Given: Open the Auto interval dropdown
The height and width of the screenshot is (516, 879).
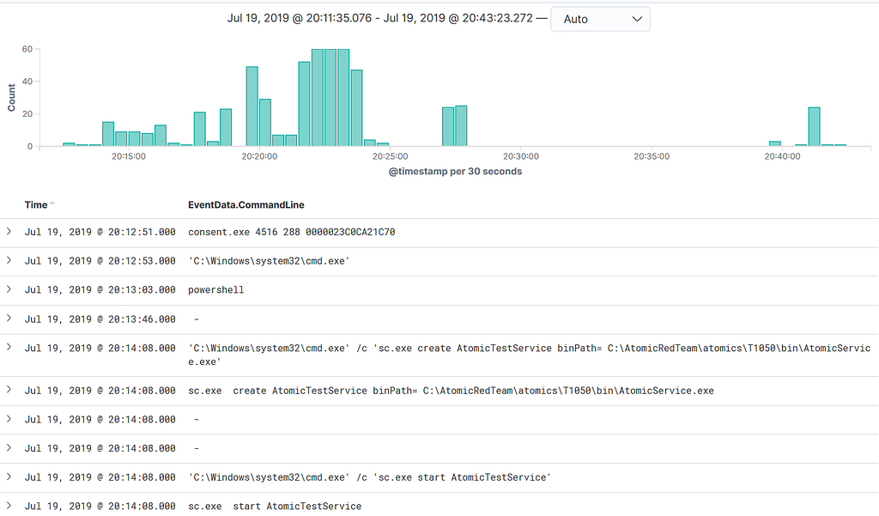Looking at the screenshot, I should [599, 19].
